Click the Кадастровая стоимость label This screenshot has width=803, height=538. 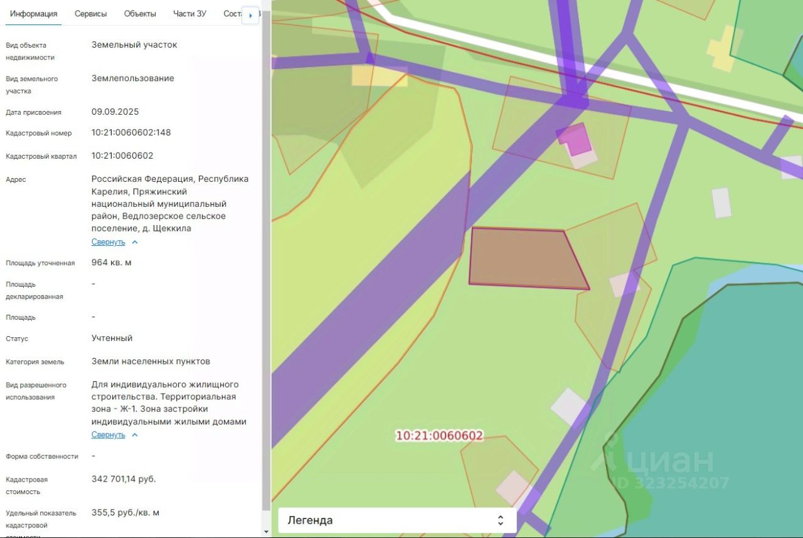coord(27,486)
